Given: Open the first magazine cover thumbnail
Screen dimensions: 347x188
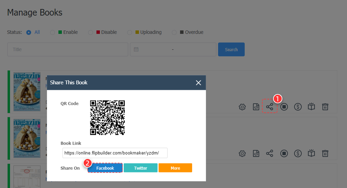Looking at the screenshot, I should pos(27,92).
